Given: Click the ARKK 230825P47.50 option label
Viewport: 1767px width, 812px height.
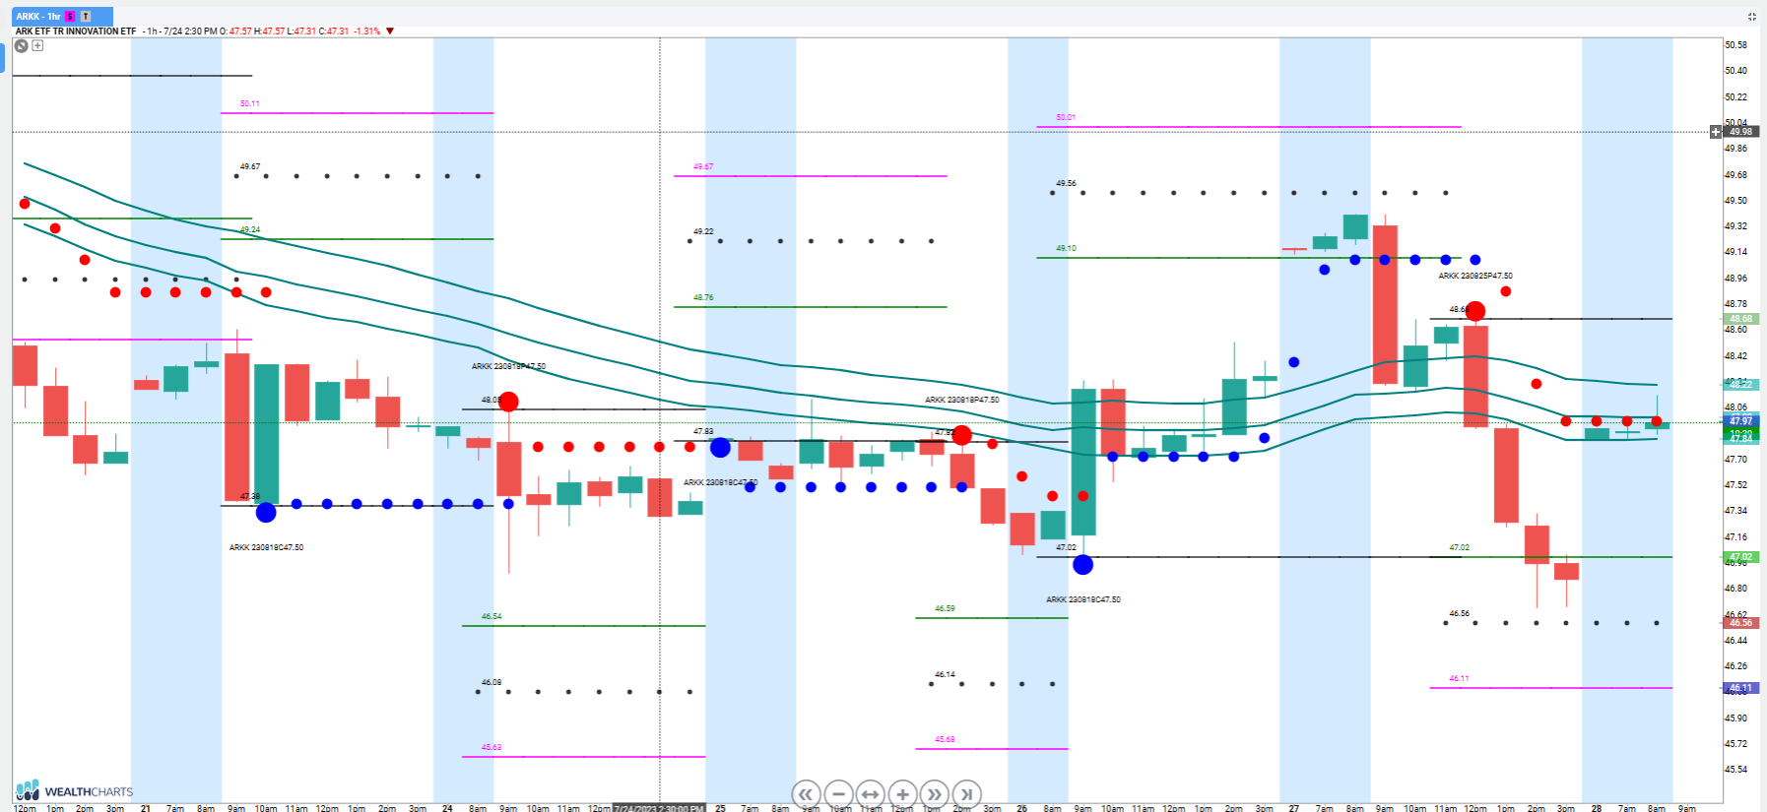Looking at the screenshot, I should click(x=1475, y=277).
